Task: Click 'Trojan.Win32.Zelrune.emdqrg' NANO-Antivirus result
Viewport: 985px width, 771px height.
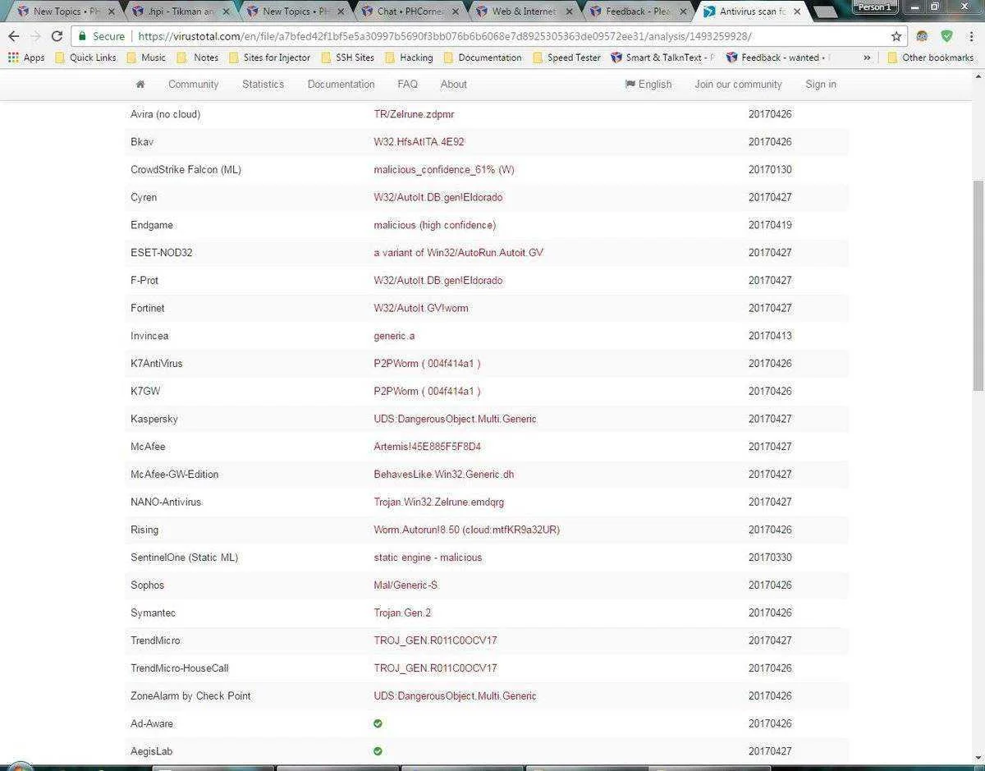Action: [438, 502]
